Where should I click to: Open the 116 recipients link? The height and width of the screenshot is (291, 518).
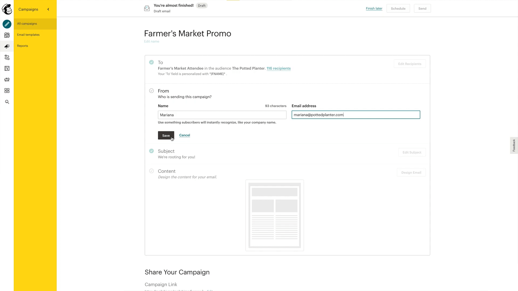tap(278, 68)
